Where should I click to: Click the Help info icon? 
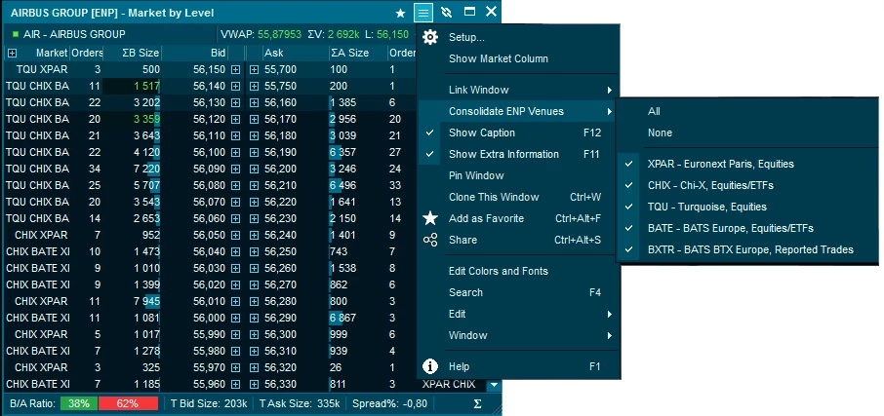click(x=430, y=366)
